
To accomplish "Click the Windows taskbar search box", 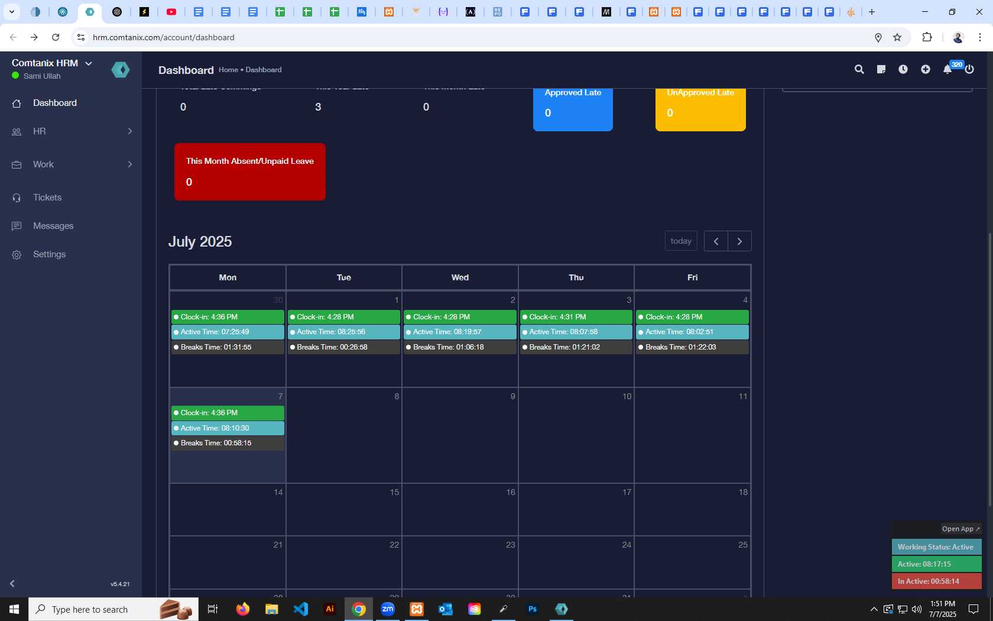I will point(113,609).
